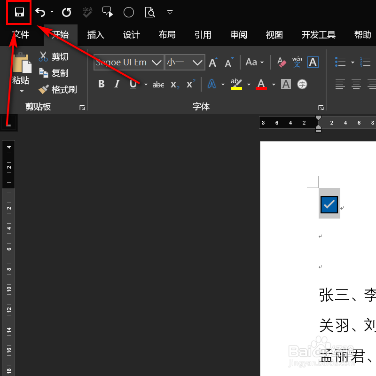Toggle the checked checkbox in the document
Image resolution: width=376 pixels, height=376 pixels.
click(329, 204)
